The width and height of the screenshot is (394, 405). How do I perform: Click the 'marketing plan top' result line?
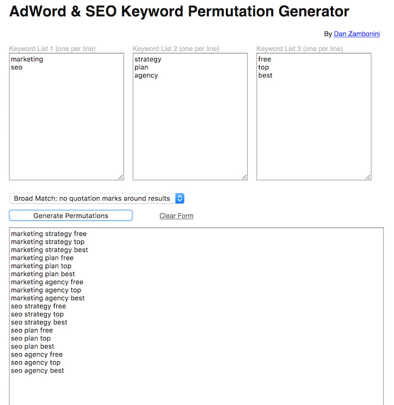point(41,266)
